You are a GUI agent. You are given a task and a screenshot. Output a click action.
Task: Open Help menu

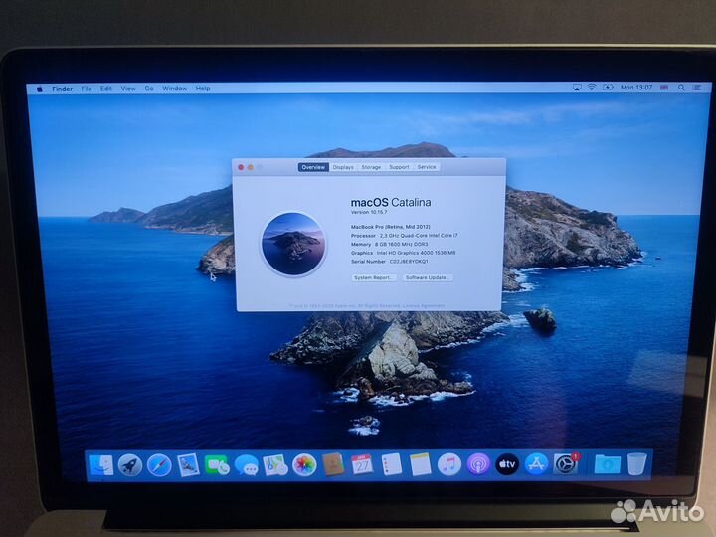(x=203, y=89)
